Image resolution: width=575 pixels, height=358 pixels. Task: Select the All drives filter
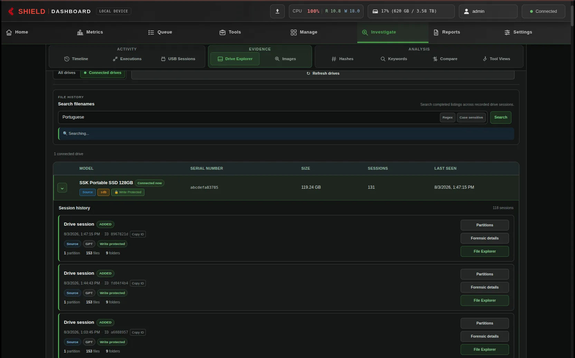(x=67, y=73)
